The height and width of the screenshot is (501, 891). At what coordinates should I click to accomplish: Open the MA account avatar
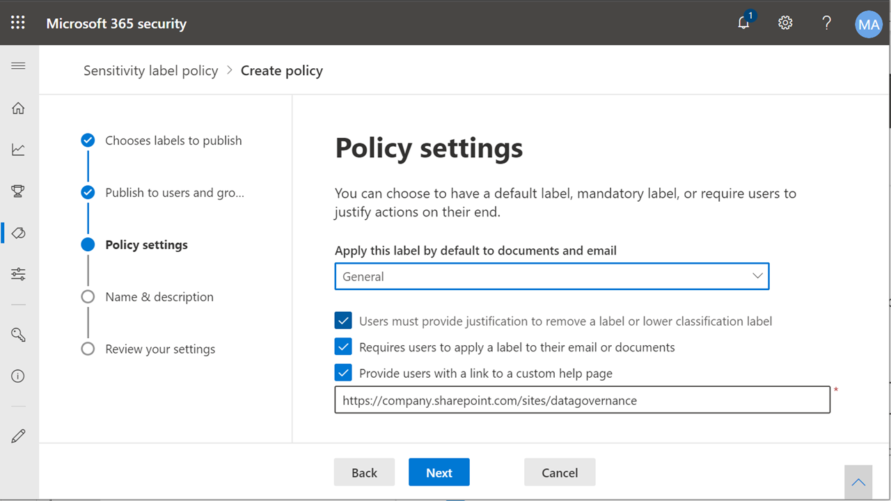tap(868, 24)
